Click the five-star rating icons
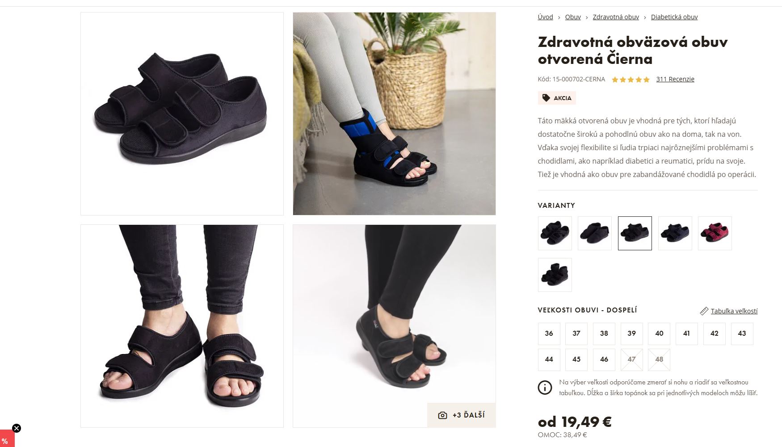This screenshot has width=782, height=447. pos(631,80)
